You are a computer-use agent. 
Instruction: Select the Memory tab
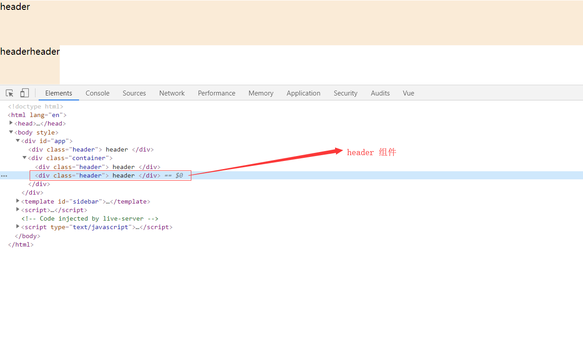point(261,93)
